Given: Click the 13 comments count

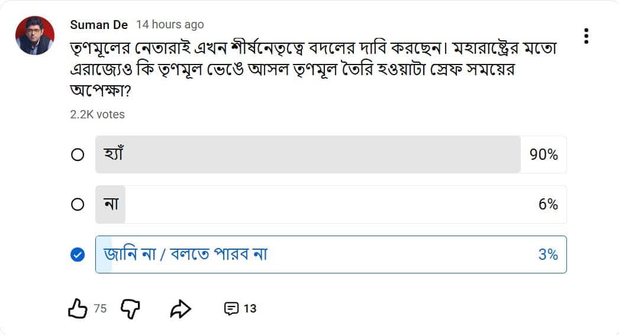Looking at the screenshot, I should [x=250, y=308].
